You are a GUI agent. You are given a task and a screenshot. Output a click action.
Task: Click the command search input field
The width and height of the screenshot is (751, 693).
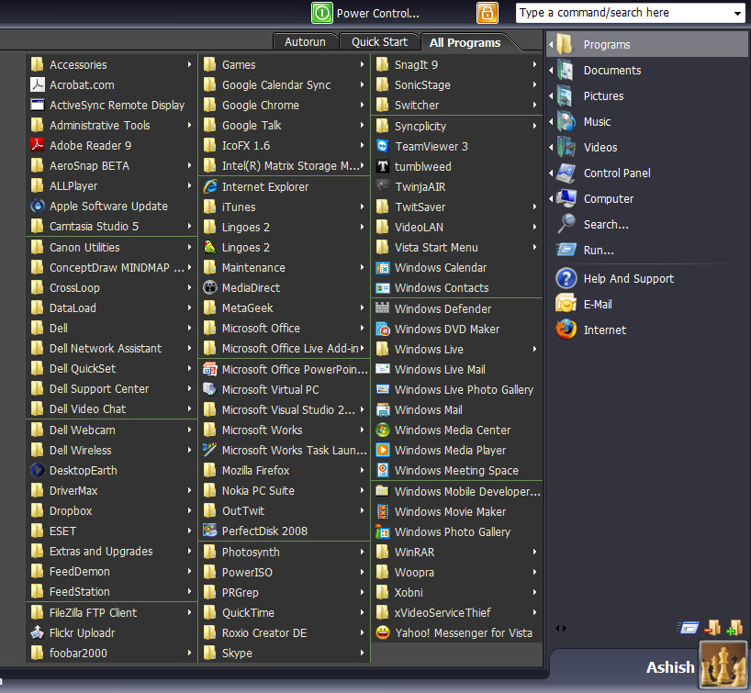pyautogui.click(x=624, y=13)
